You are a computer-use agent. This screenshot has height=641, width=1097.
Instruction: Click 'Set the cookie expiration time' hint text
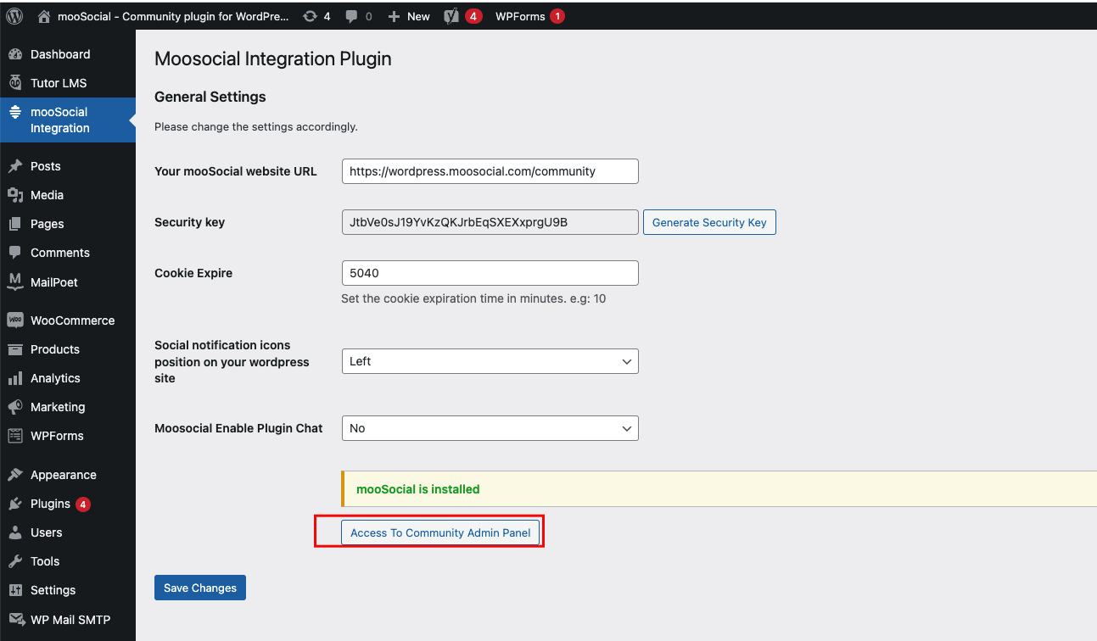[x=473, y=298]
